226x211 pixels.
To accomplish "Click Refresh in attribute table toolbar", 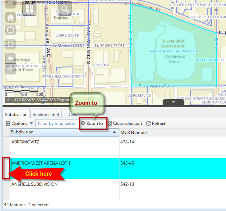I will [x=156, y=123].
